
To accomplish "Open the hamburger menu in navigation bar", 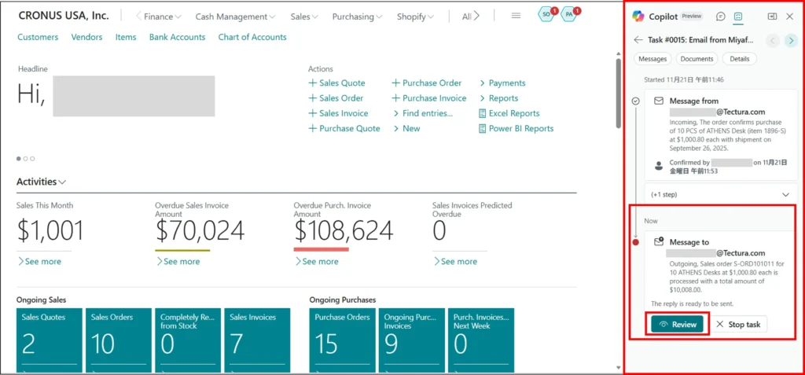I will click(516, 16).
